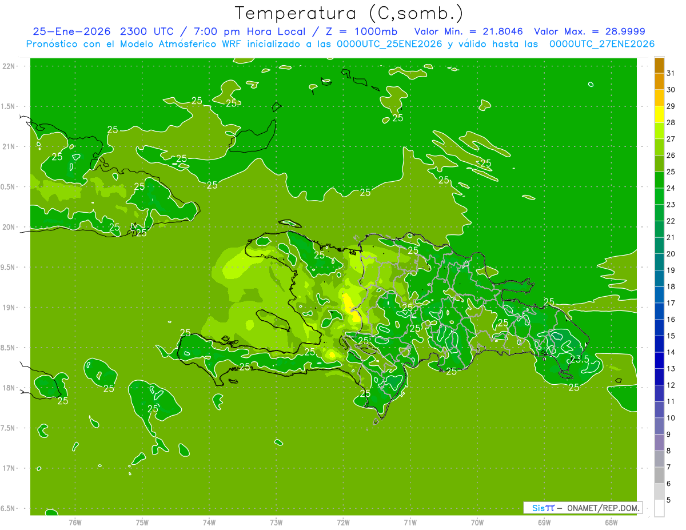Click the '23.5' contour label

(579, 359)
